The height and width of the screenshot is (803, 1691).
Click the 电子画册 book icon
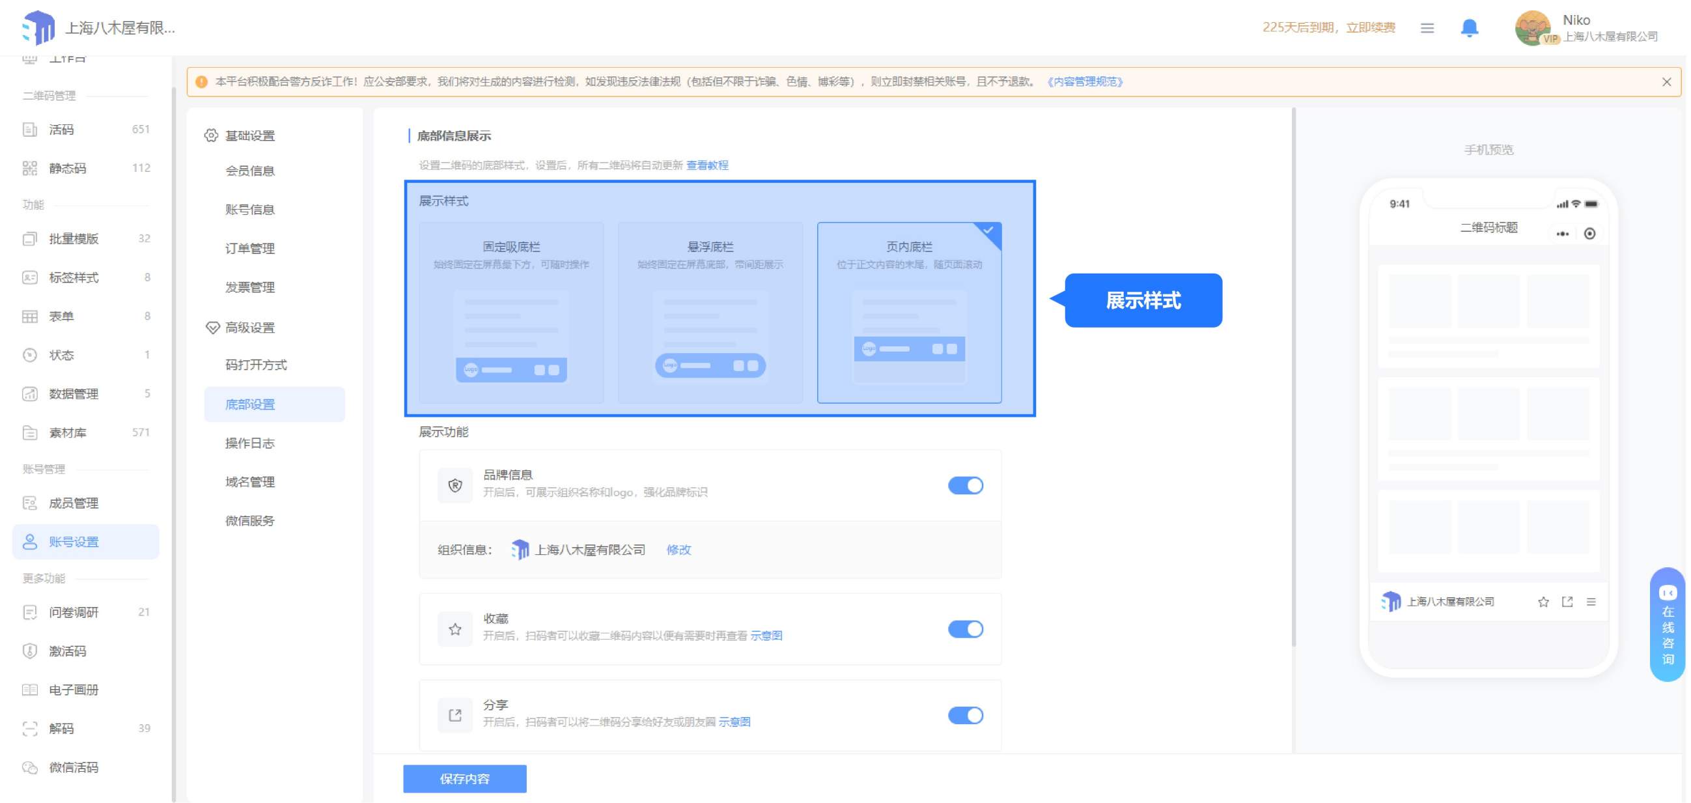(29, 690)
